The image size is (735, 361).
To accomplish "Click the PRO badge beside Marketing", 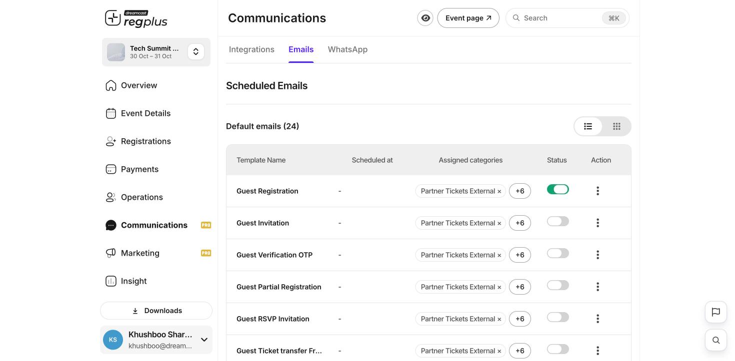I will click(x=206, y=253).
